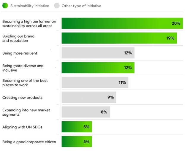Screen dimensions: 193x151
Task: Click the Building our brand and reputation label
Action: point(18,38)
